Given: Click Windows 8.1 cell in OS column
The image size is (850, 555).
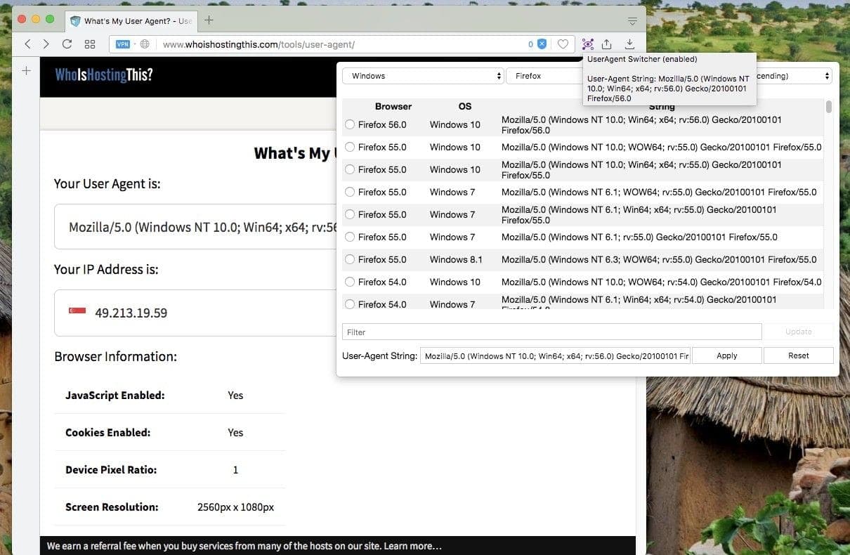Looking at the screenshot, I should [456, 260].
